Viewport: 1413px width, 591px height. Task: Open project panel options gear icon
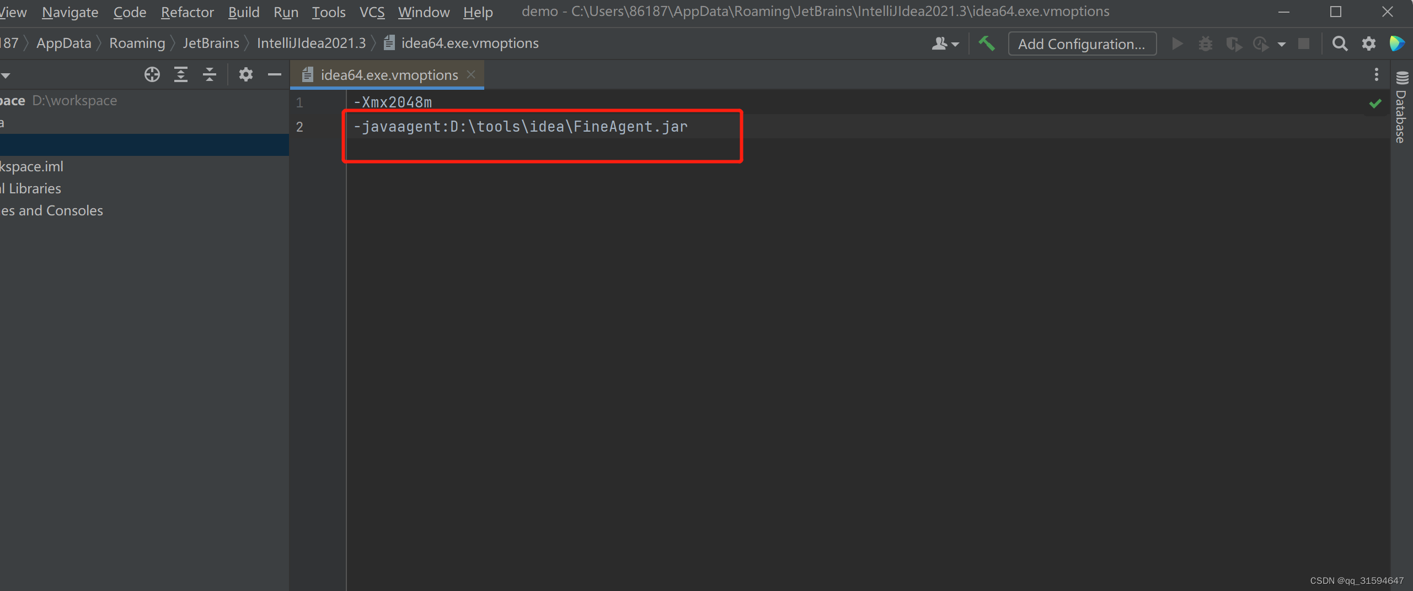246,74
